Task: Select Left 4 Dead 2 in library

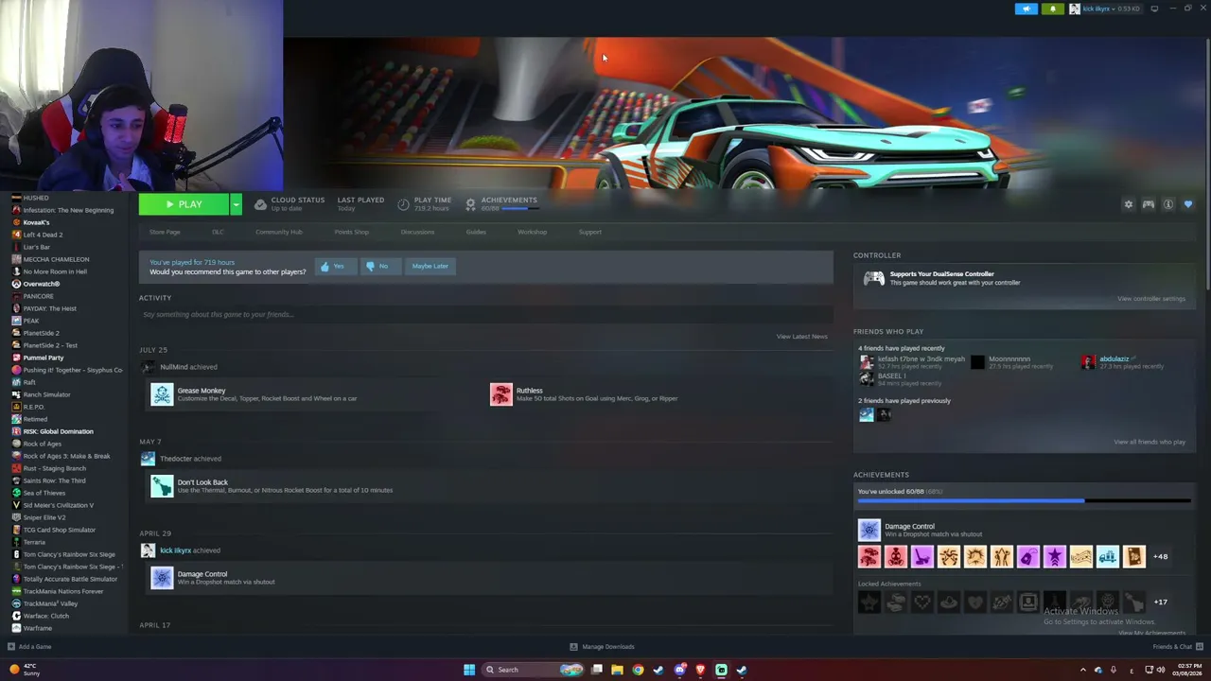Action: click(x=43, y=235)
